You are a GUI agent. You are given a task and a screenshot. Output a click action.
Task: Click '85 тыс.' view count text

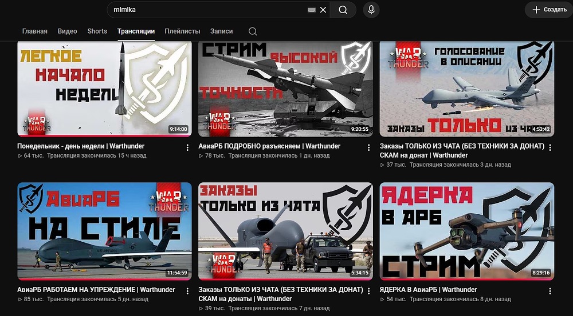pos(34,299)
